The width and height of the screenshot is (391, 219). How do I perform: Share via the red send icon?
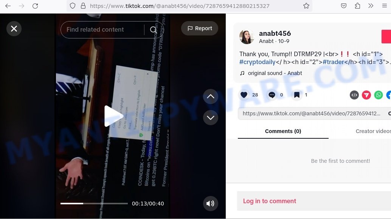pyautogui.click(x=366, y=95)
